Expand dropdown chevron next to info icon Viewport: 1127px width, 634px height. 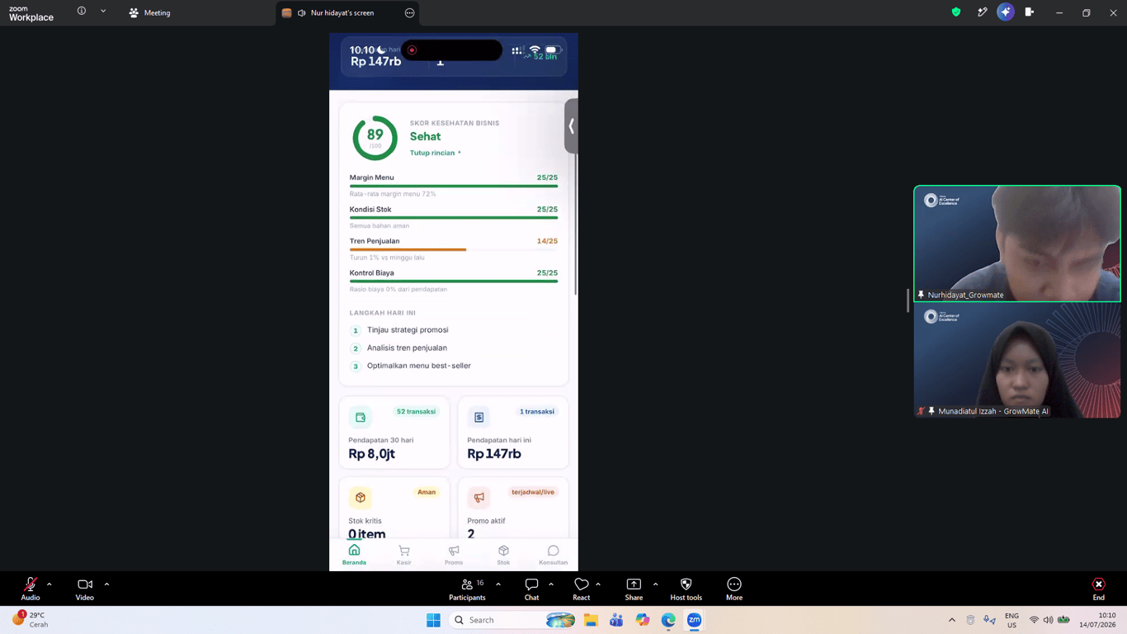click(103, 12)
